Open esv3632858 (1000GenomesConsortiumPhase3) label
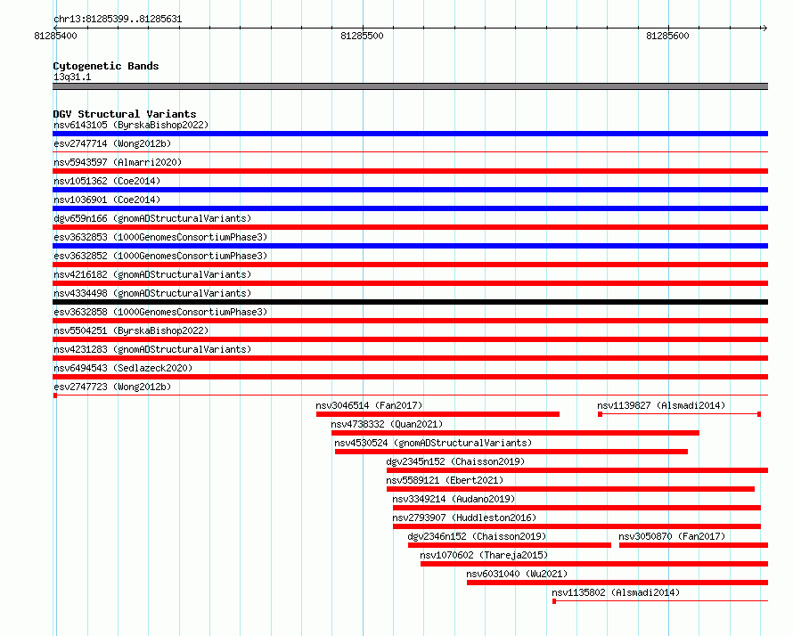Screen dimensions: 793x636 tap(160, 312)
